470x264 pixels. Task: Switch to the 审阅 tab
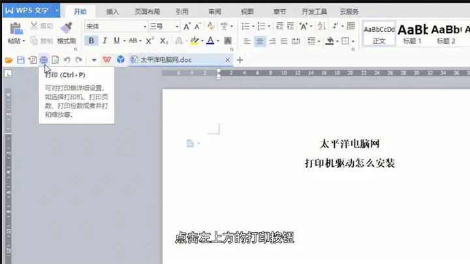coord(215,12)
